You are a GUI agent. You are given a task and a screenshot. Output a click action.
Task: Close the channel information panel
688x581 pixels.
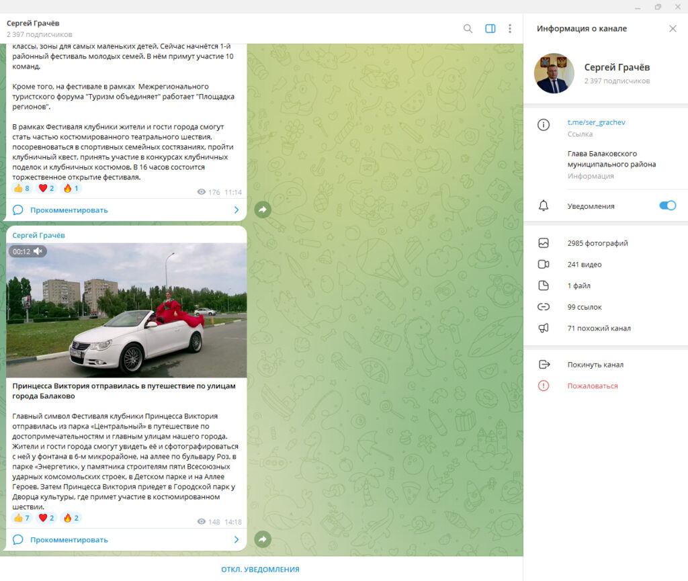pos(673,28)
